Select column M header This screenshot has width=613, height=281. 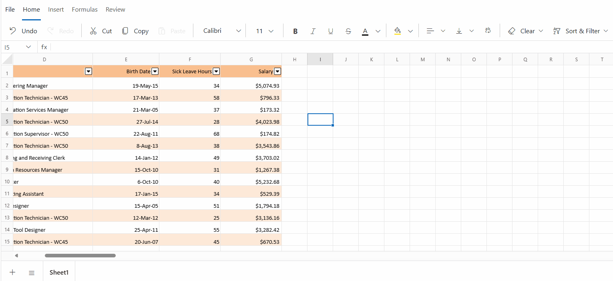(x=423, y=59)
